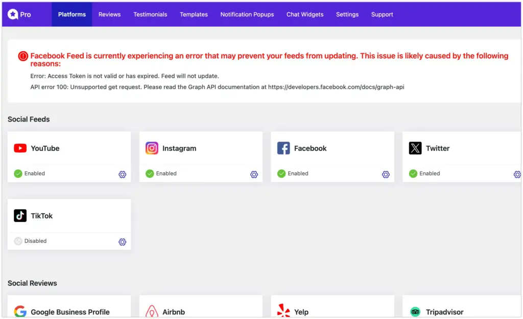Viewport: 523px width, 319px height.
Task: Open Twitter feed settings gear
Action: tap(517, 174)
